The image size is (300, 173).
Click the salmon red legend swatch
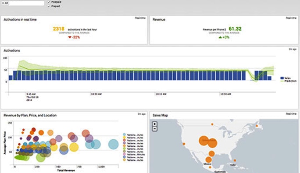(125, 140)
